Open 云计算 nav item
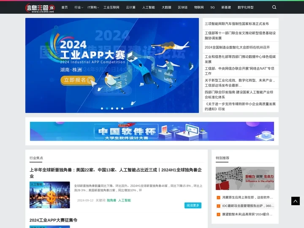Image resolution: width=304 pixels, height=228 pixels. 130,7
